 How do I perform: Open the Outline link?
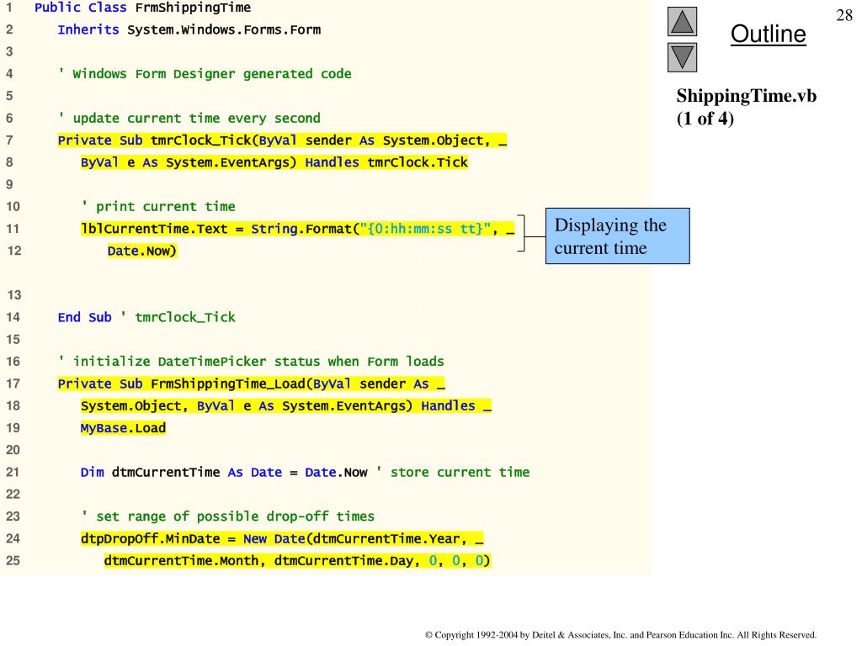[768, 34]
